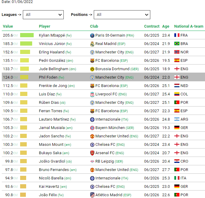205x198 pixels.
Task: Click the Netherlands flag icon
Action: point(177,85)
